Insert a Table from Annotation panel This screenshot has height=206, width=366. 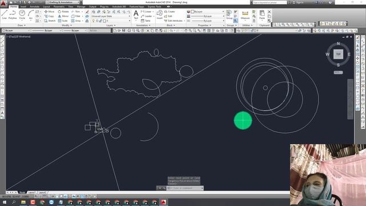tap(146, 21)
